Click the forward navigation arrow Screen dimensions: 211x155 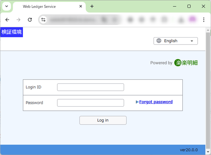click(x=18, y=20)
